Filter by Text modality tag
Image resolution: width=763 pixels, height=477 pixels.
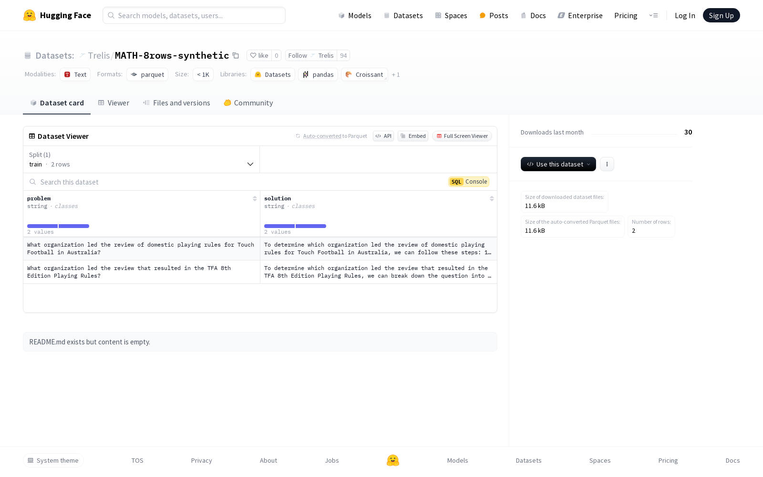click(75, 74)
